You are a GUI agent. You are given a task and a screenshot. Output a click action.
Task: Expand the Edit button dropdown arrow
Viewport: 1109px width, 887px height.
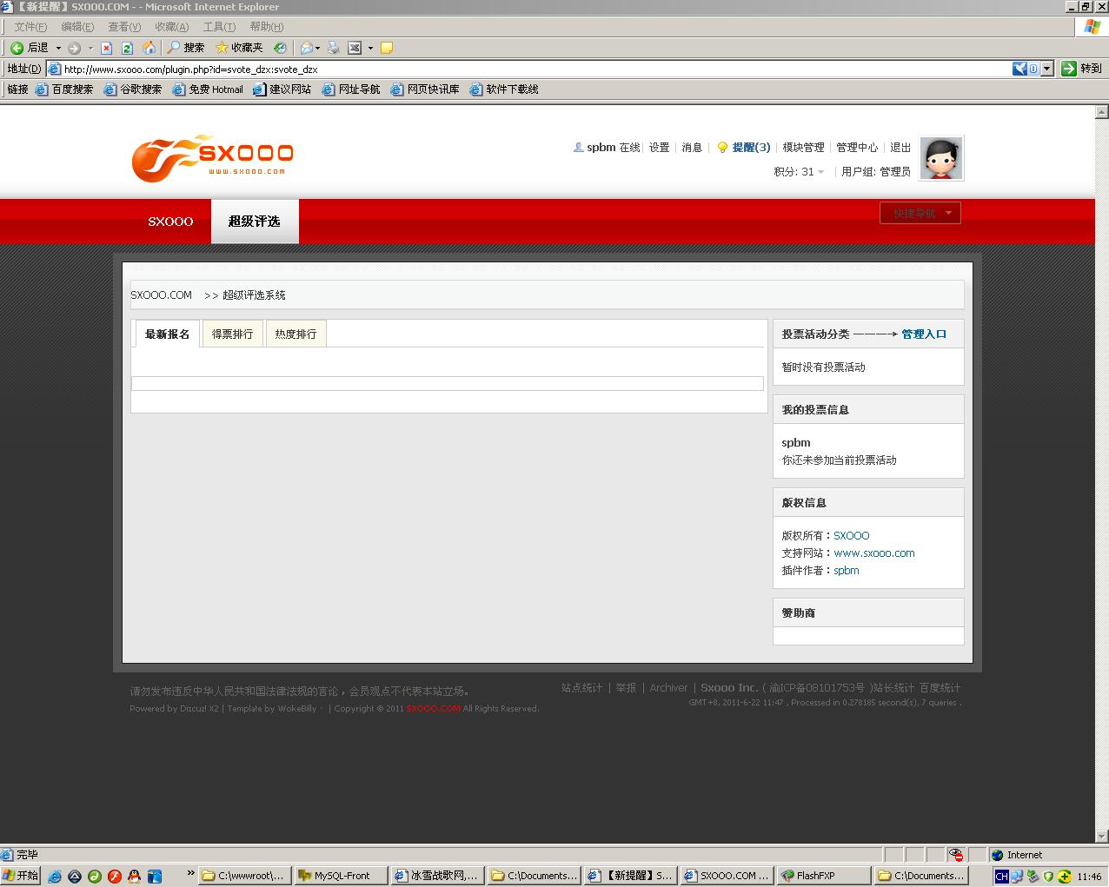pyautogui.click(x=370, y=48)
